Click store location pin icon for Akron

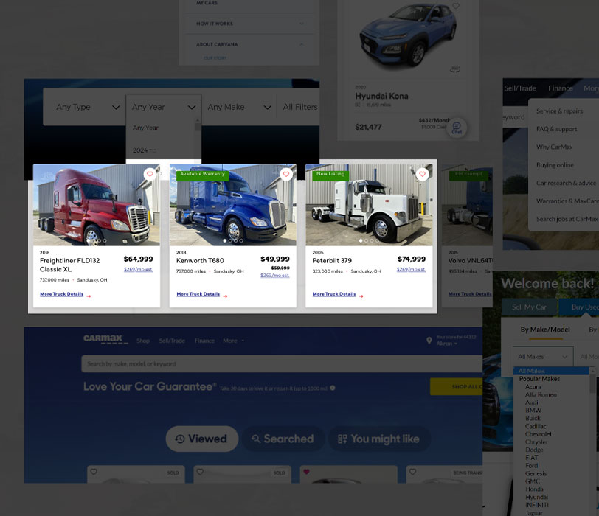(x=429, y=341)
